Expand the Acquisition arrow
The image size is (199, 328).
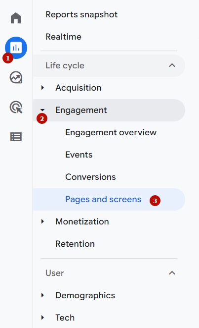pos(43,88)
